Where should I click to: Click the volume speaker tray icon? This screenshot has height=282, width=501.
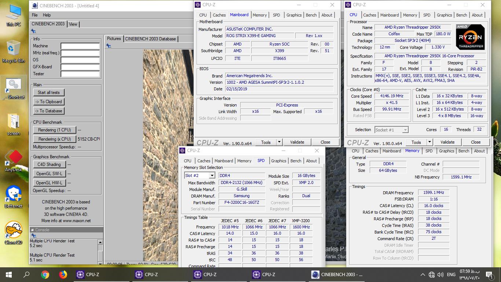(x=440, y=275)
